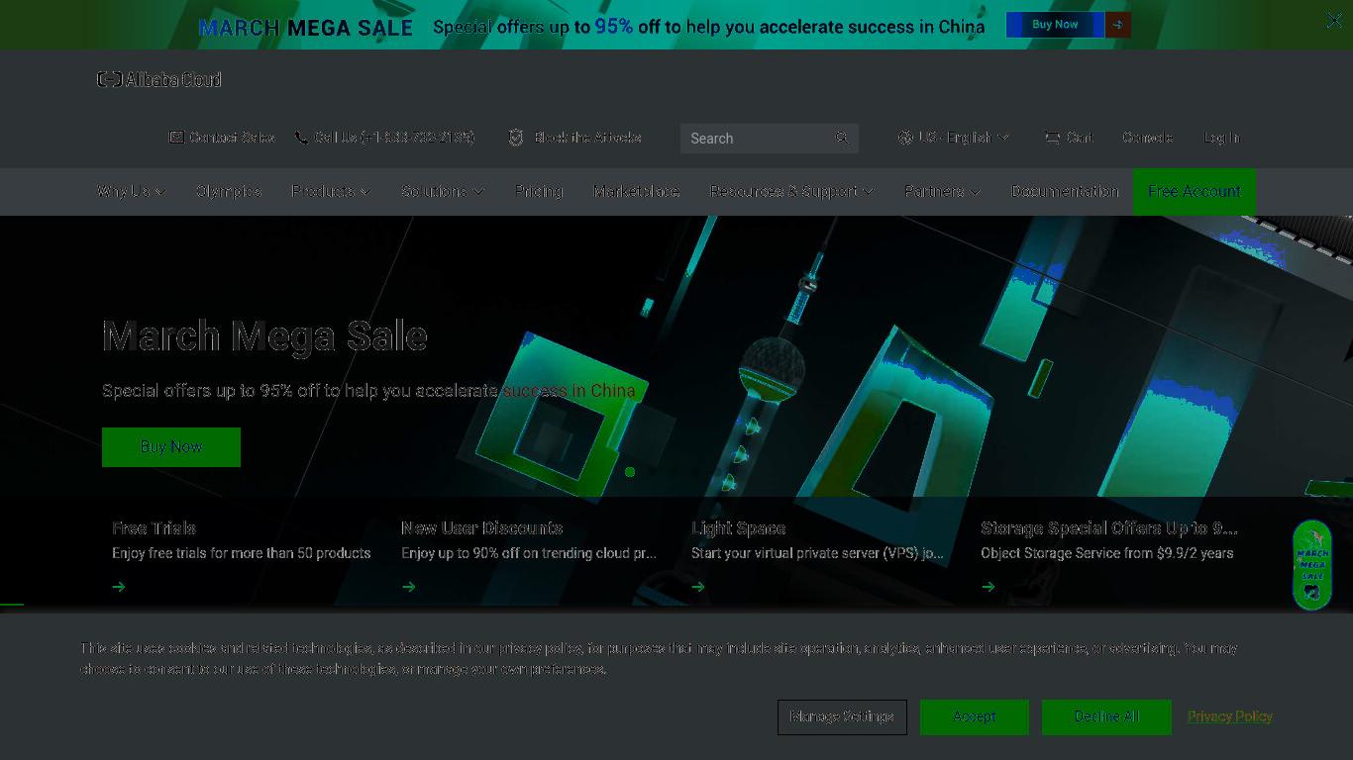Click the arrow under Free Trials

click(x=119, y=587)
